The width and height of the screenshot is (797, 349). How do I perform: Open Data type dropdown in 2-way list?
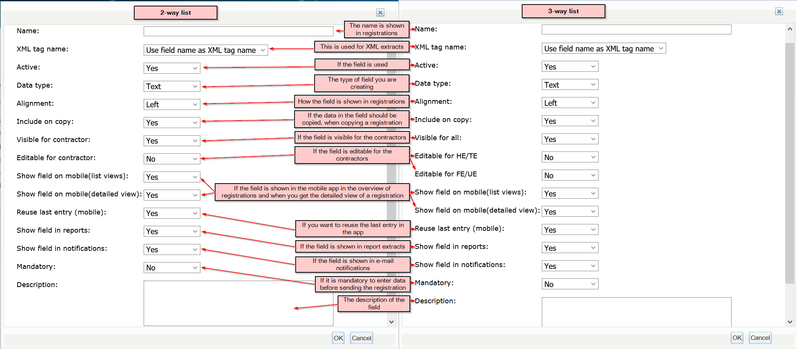pyautogui.click(x=172, y=86)
